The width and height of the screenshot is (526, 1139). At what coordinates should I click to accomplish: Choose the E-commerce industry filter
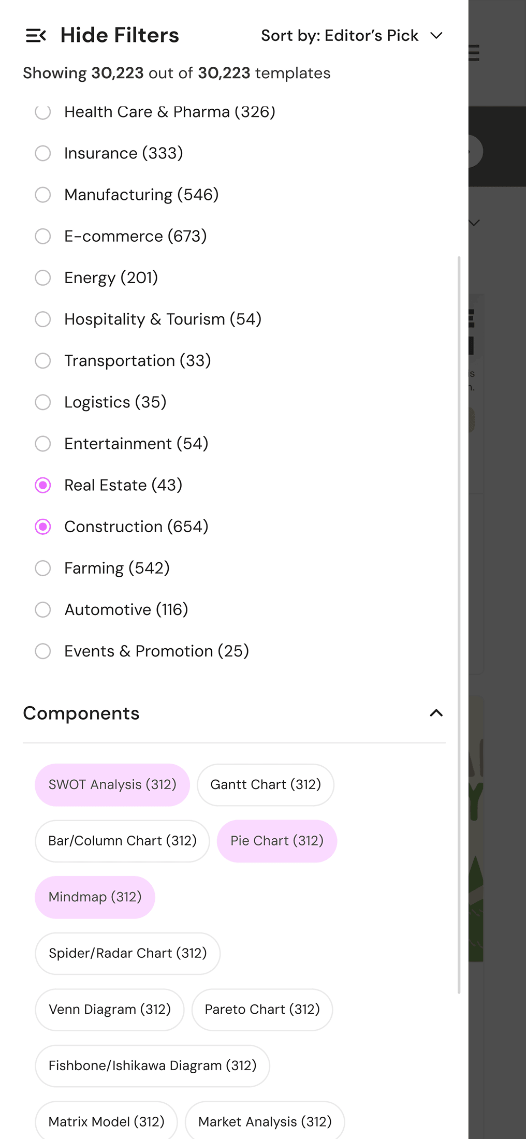click(43, 236)
